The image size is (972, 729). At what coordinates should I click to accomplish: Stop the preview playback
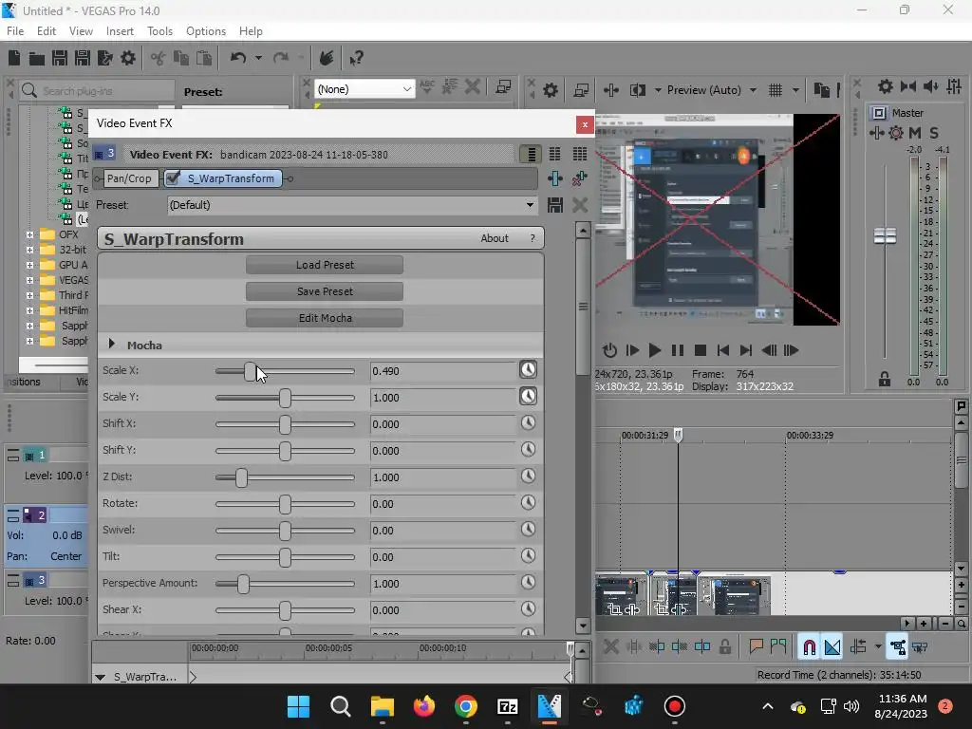pos(701,351)
